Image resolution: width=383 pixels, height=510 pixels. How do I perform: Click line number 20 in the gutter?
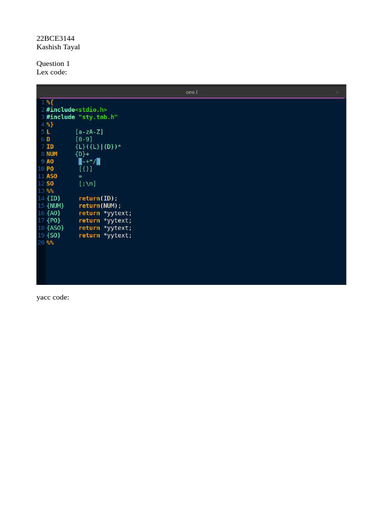click(41, 243)
